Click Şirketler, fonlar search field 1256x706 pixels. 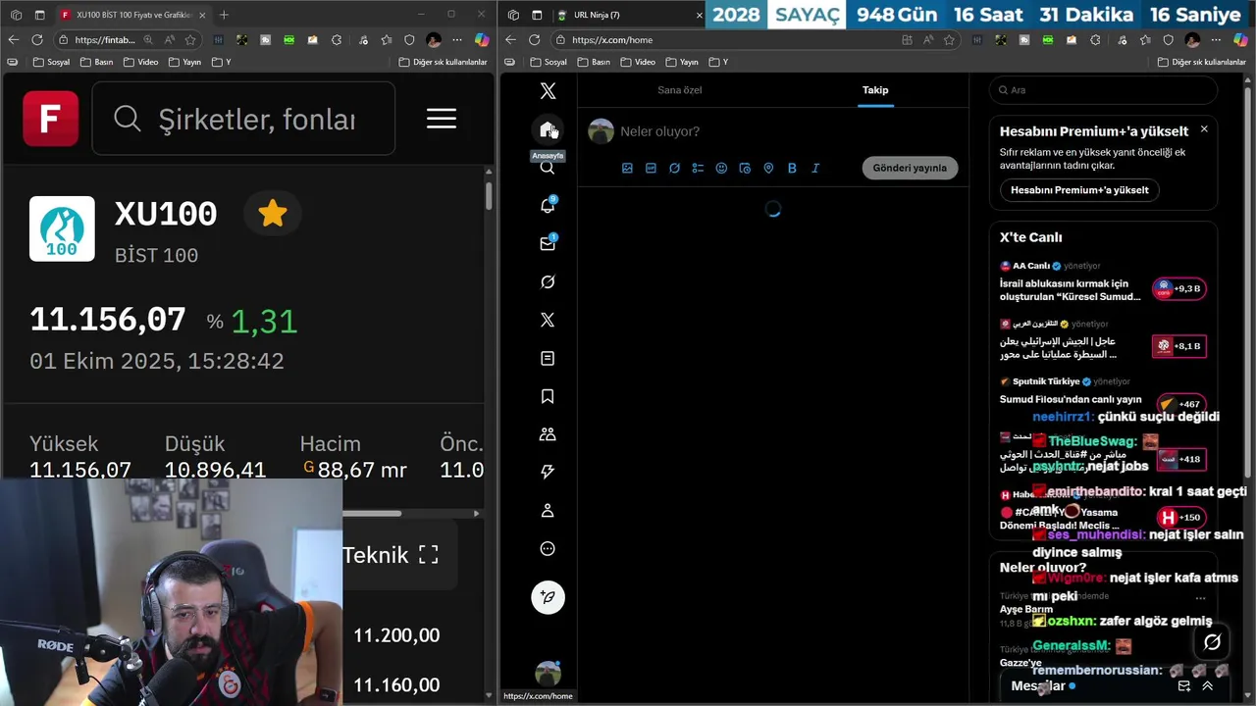[243, 119]
